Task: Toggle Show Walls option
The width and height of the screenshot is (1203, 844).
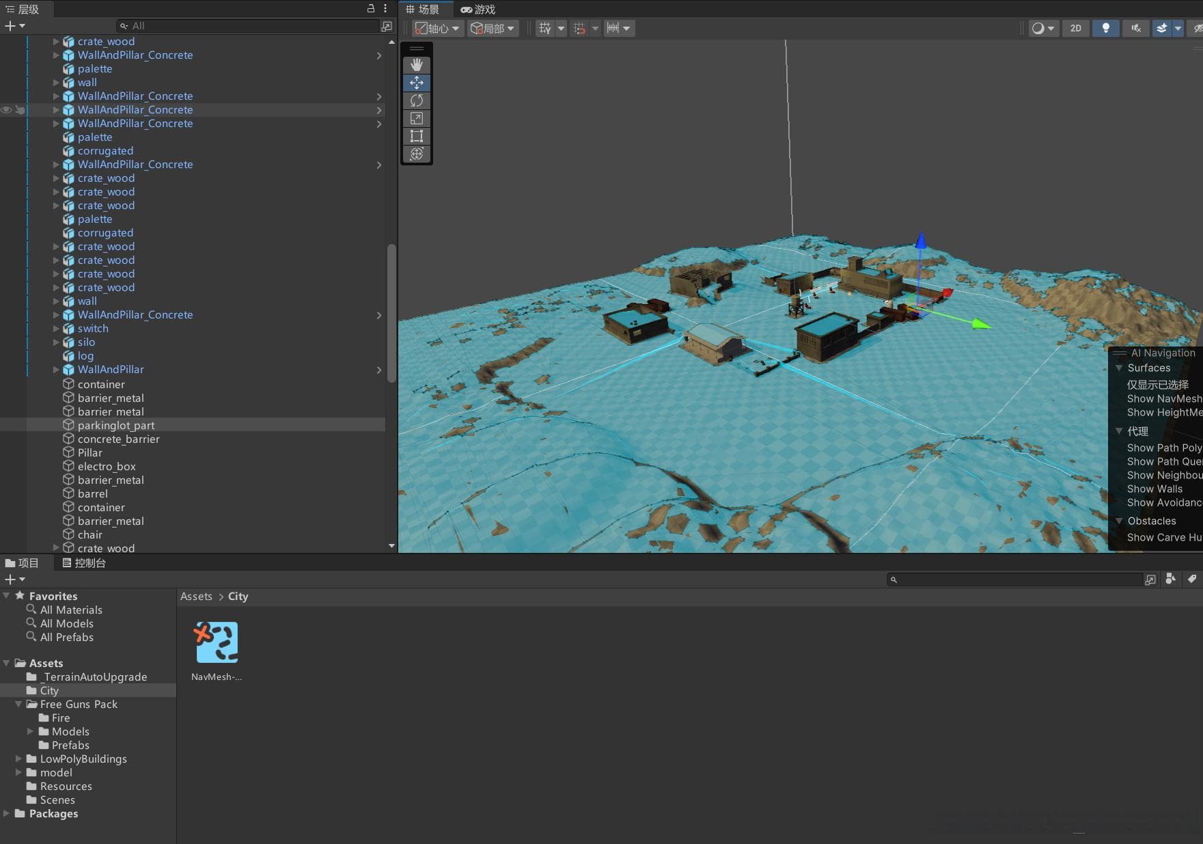Action: (1154, 489)
